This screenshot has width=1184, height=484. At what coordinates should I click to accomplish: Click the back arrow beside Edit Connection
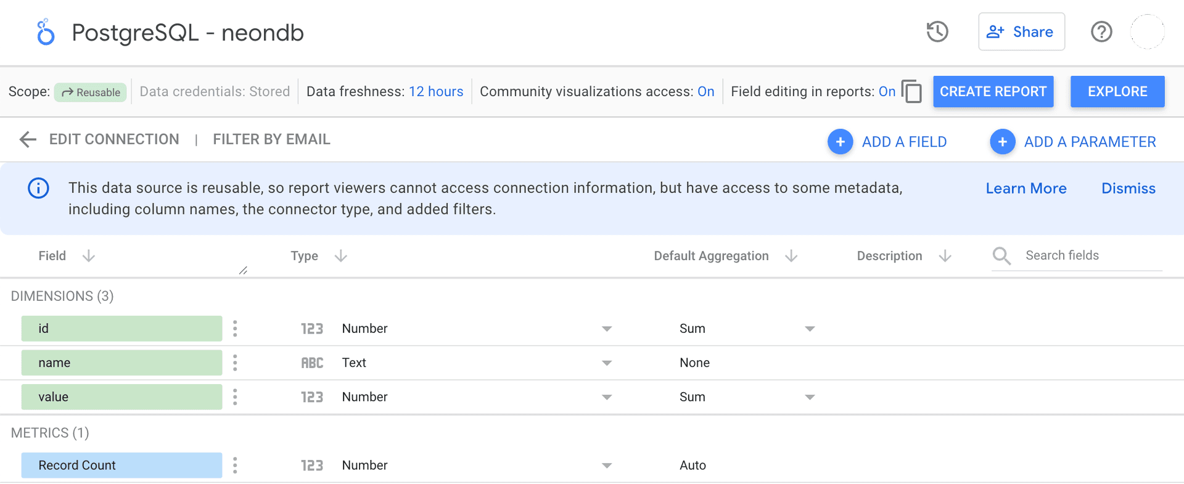[x=28, y=139]
